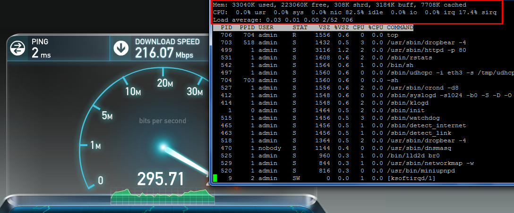Click the green throughput graph under the gauge

(x=160, y=196)
